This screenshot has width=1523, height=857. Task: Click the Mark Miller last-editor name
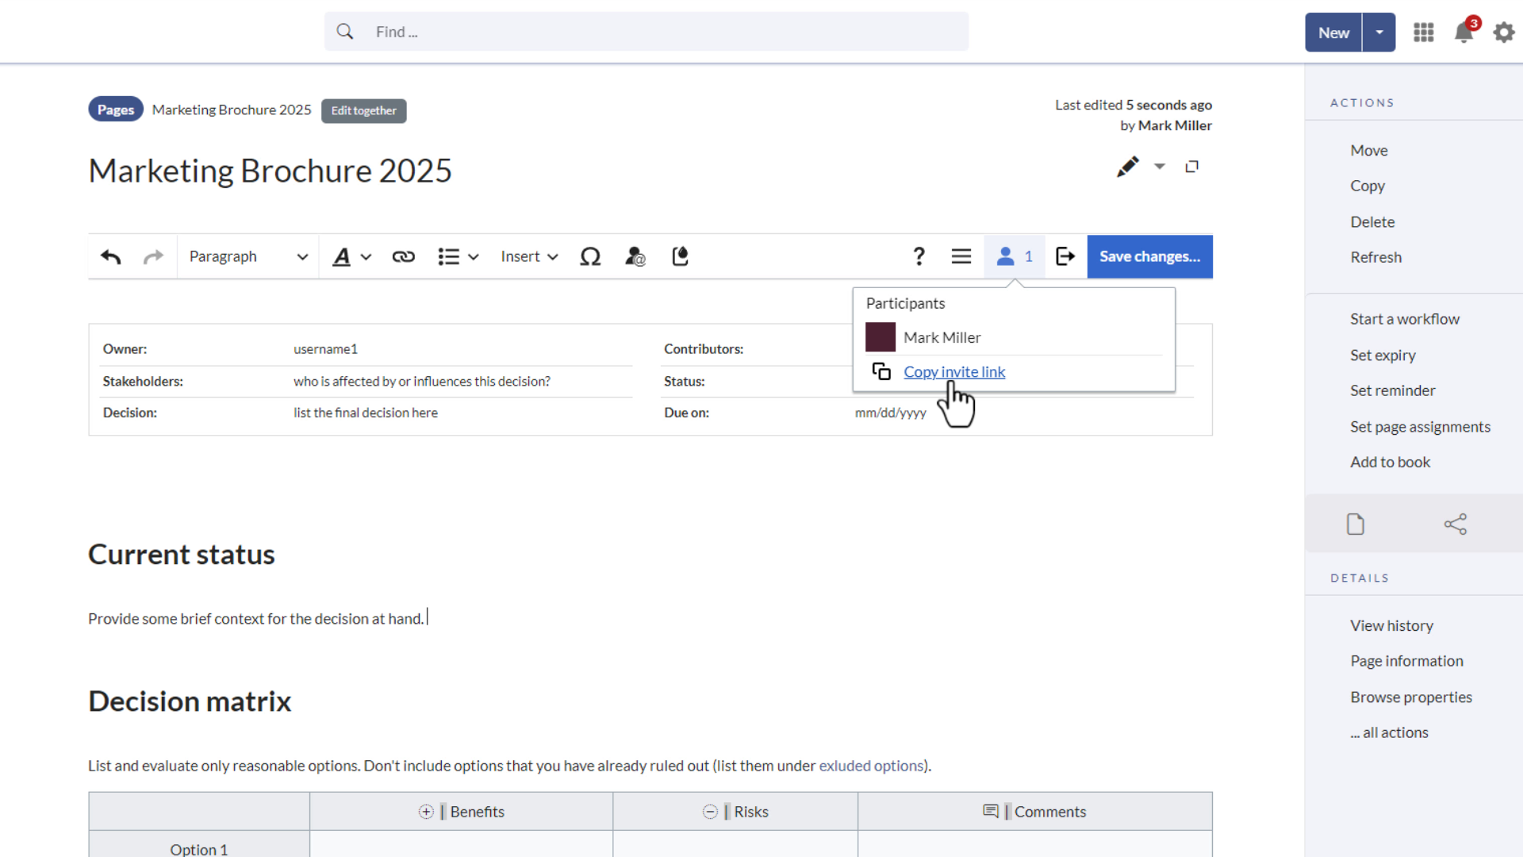pyautogui.click(x=1175, y=125)
